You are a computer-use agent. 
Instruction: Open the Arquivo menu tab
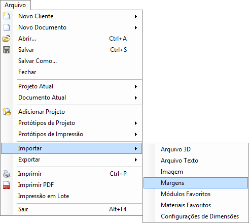click(15, 5)
